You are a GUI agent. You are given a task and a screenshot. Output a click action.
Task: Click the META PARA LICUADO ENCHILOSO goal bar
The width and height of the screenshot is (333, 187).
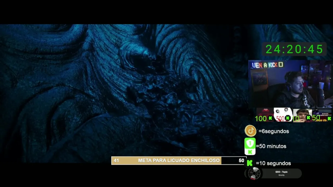pos(179,161)
